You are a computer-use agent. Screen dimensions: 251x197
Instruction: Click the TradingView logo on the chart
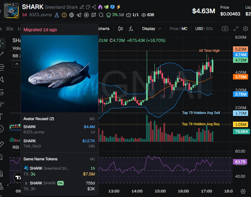click(x=17, y=177)
